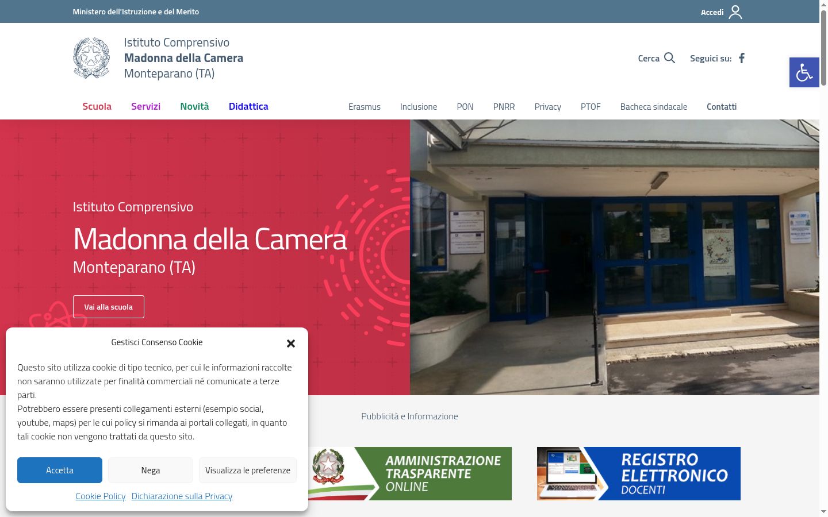The width and height of the screenshot is (828, 517).
Task: Close the cookie consent dialog with X
Action: pyautogui.click(x=291, y=343)
